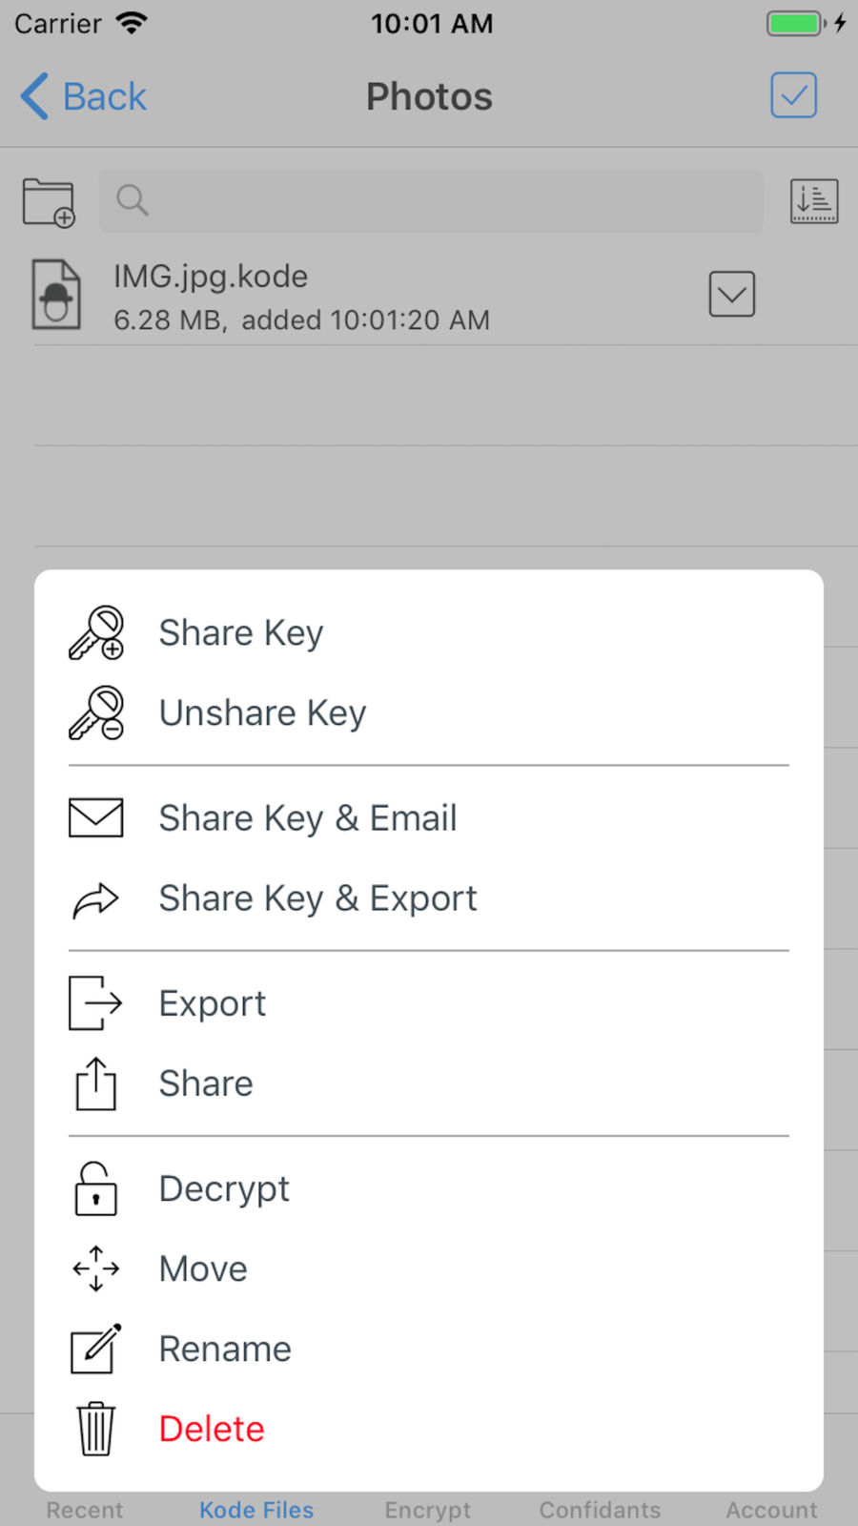The image size is (858, 1526).
Task: Toggle the select-mode checkmark in the header
Action: pyautogui.click(x=793, y=95)
